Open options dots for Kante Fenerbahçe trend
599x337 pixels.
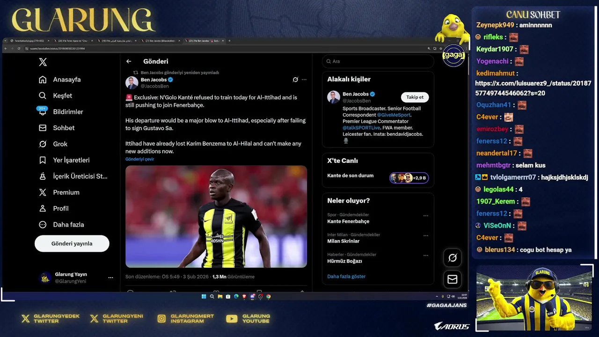tap(426, 216)
